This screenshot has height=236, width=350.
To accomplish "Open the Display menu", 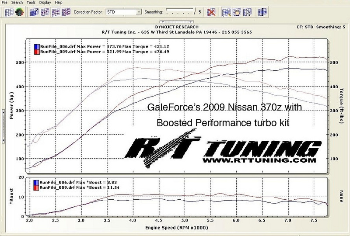I will pyautogui.click(x=45, y=3).
